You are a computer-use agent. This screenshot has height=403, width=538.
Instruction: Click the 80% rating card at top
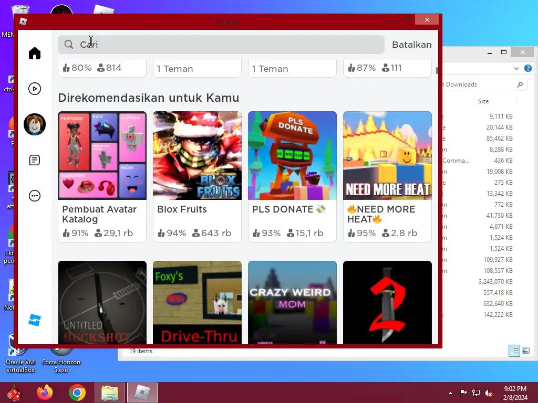(x=102, y=68)
